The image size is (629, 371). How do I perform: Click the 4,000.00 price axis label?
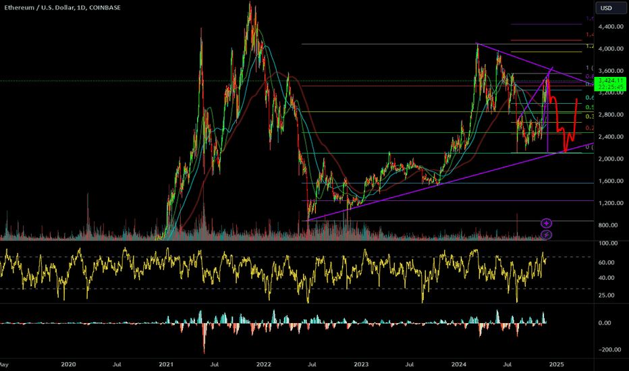(611, 49)
